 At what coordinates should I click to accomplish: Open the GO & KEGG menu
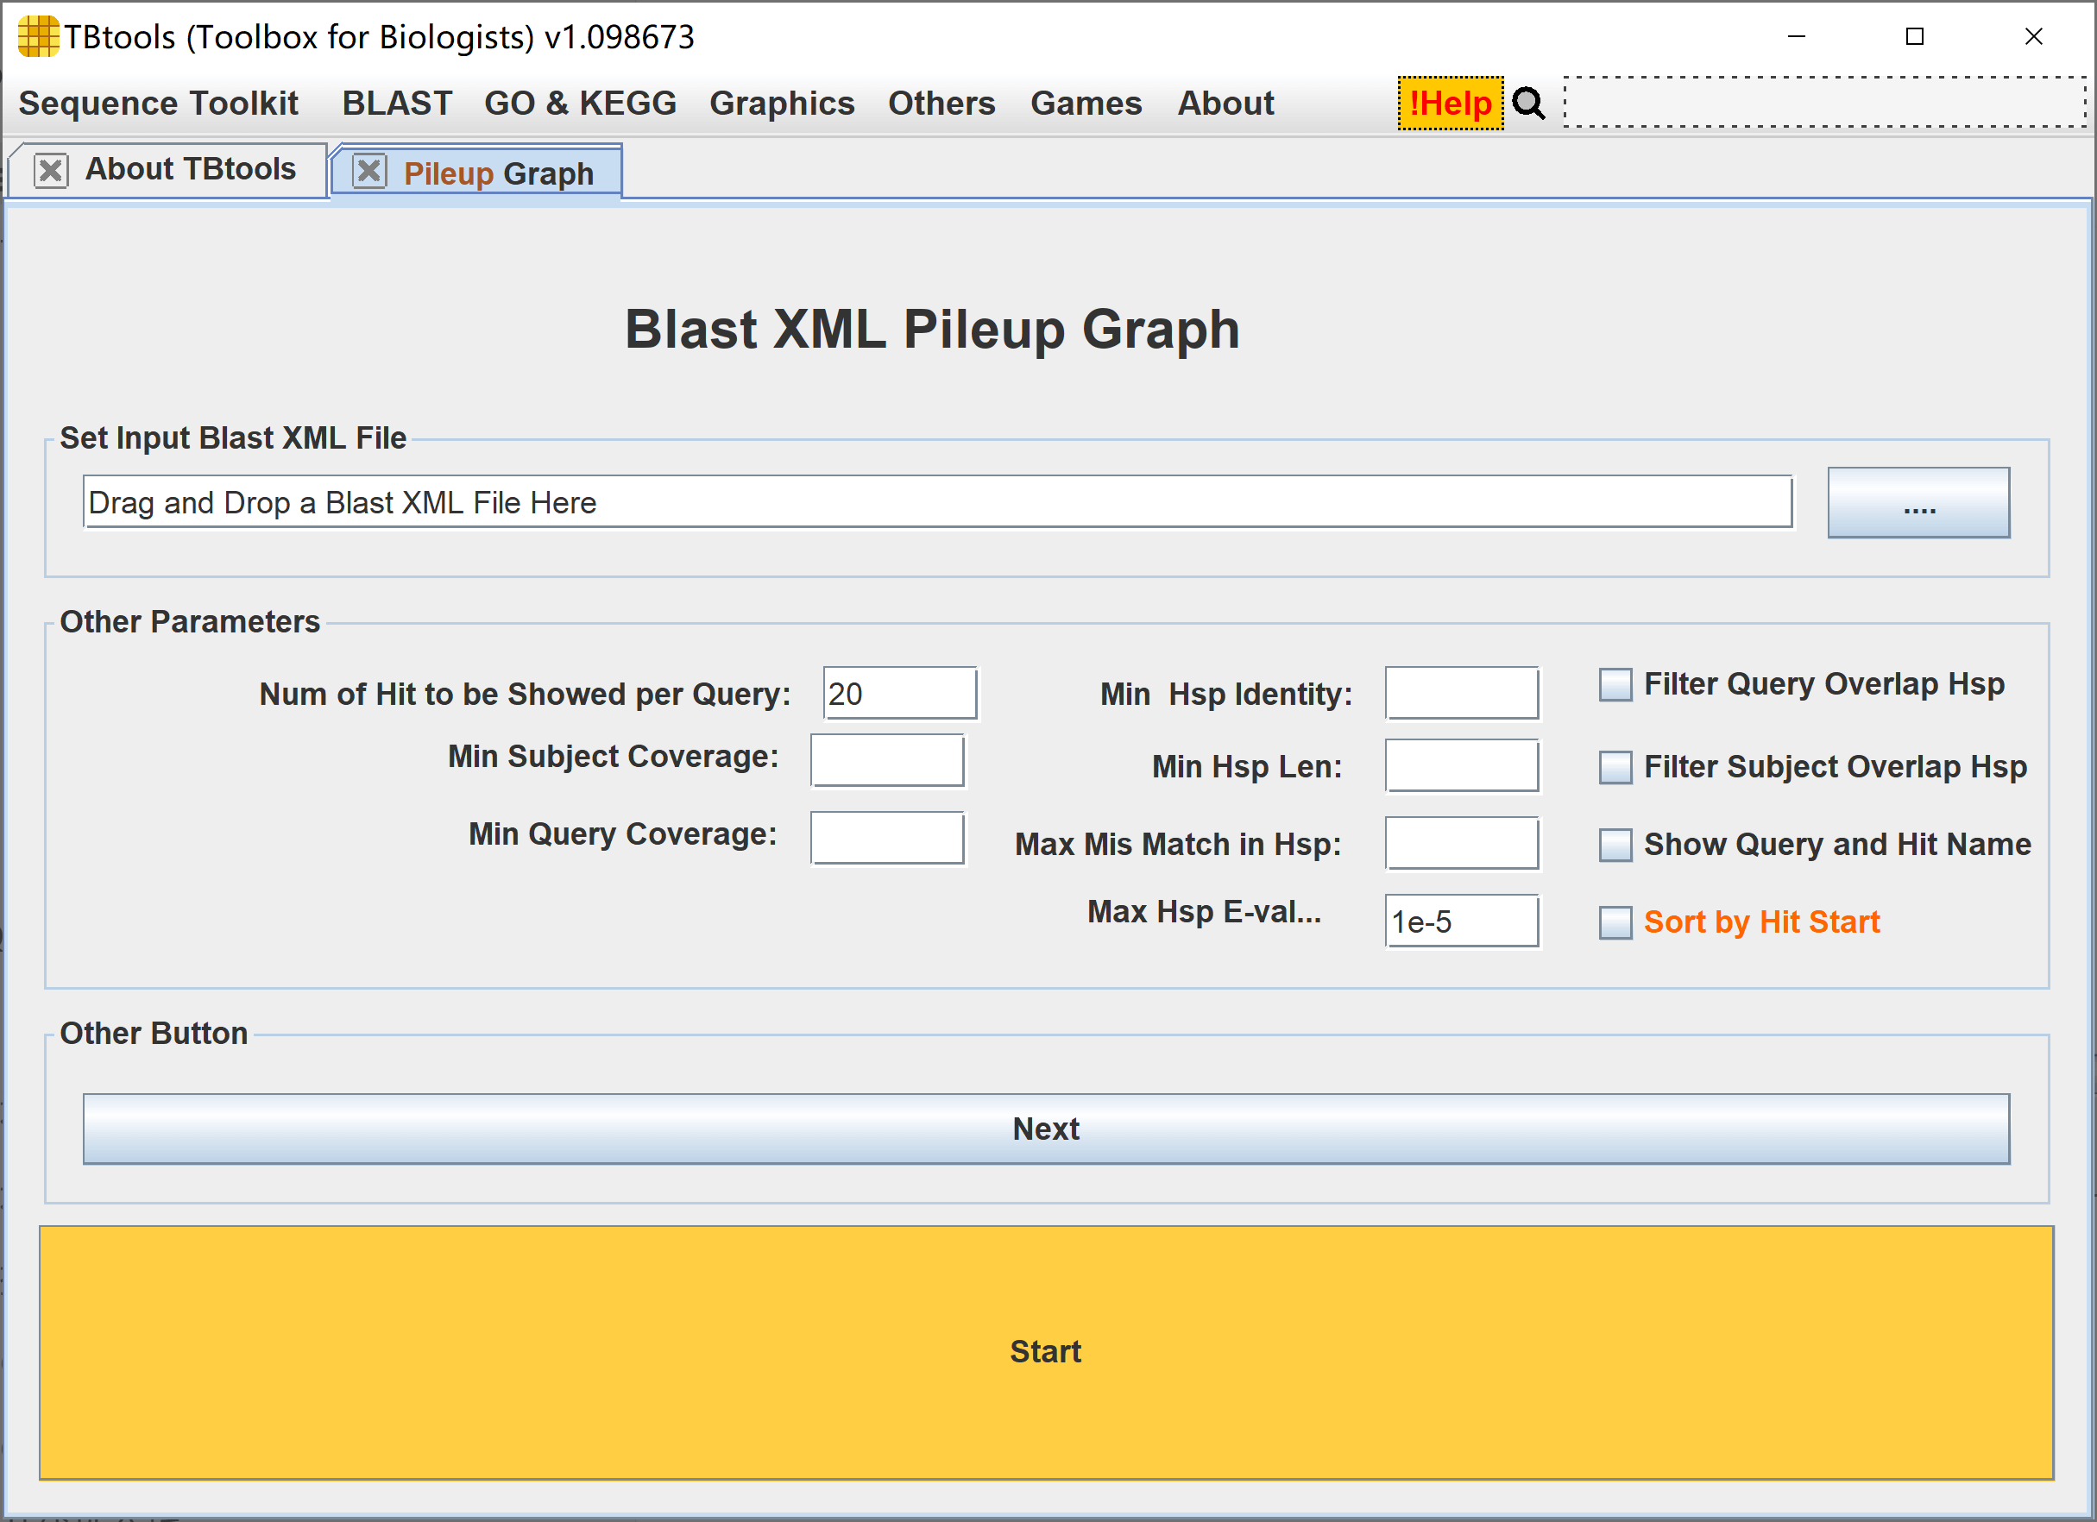[x=580, y=104]
